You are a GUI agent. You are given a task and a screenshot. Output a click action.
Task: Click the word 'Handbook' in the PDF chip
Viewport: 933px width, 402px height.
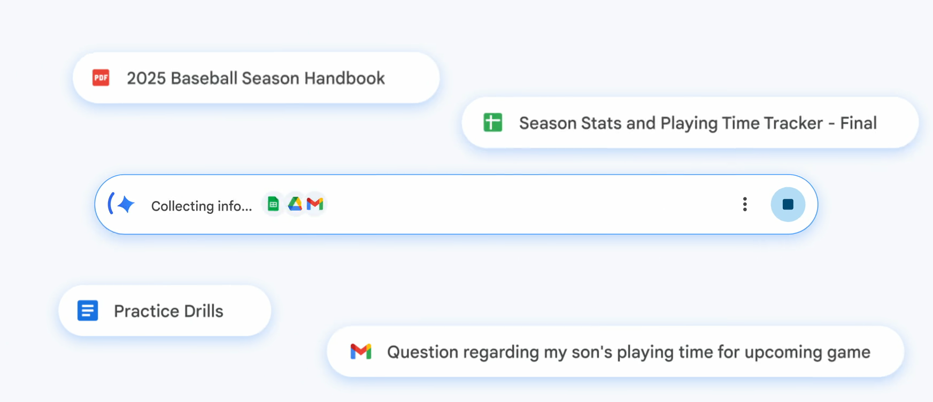pyautogui.click(x=344, y=78)
